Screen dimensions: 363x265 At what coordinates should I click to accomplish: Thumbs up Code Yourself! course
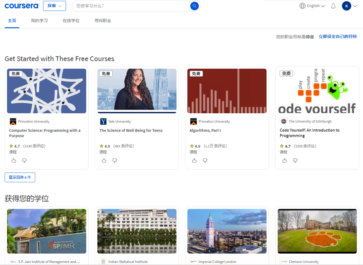[x=285, y=160]
